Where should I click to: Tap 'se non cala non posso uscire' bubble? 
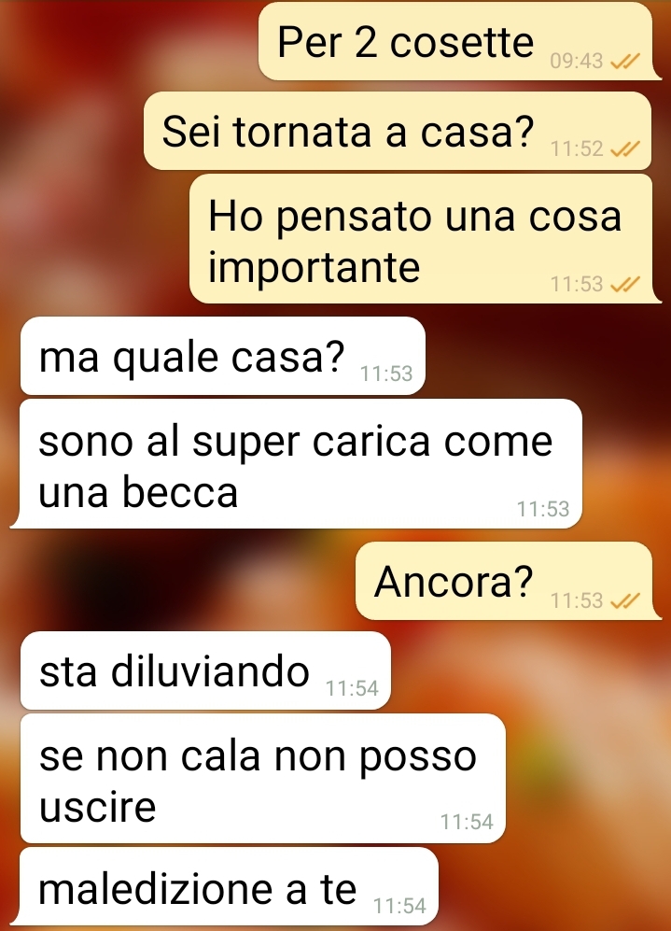click(x=262, y=779)
